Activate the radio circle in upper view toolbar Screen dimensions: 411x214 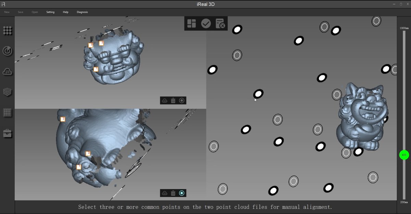point(182,101)
